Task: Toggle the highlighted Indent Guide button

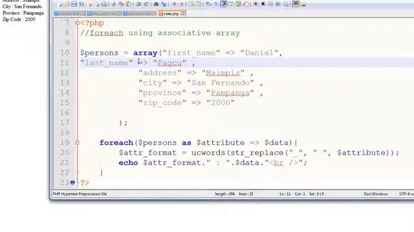Action: coord(224,4)
